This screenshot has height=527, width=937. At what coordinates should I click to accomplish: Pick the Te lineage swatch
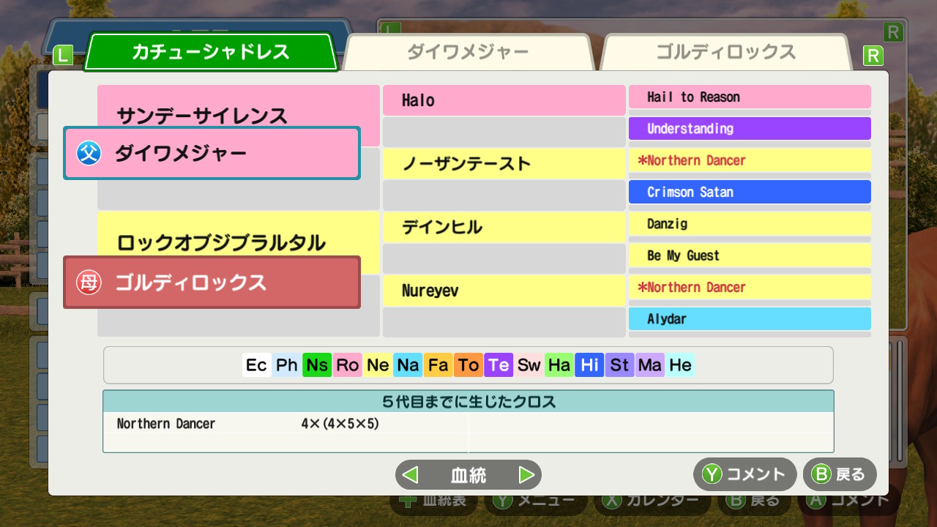pyautogui.click(x=499, y=365)
